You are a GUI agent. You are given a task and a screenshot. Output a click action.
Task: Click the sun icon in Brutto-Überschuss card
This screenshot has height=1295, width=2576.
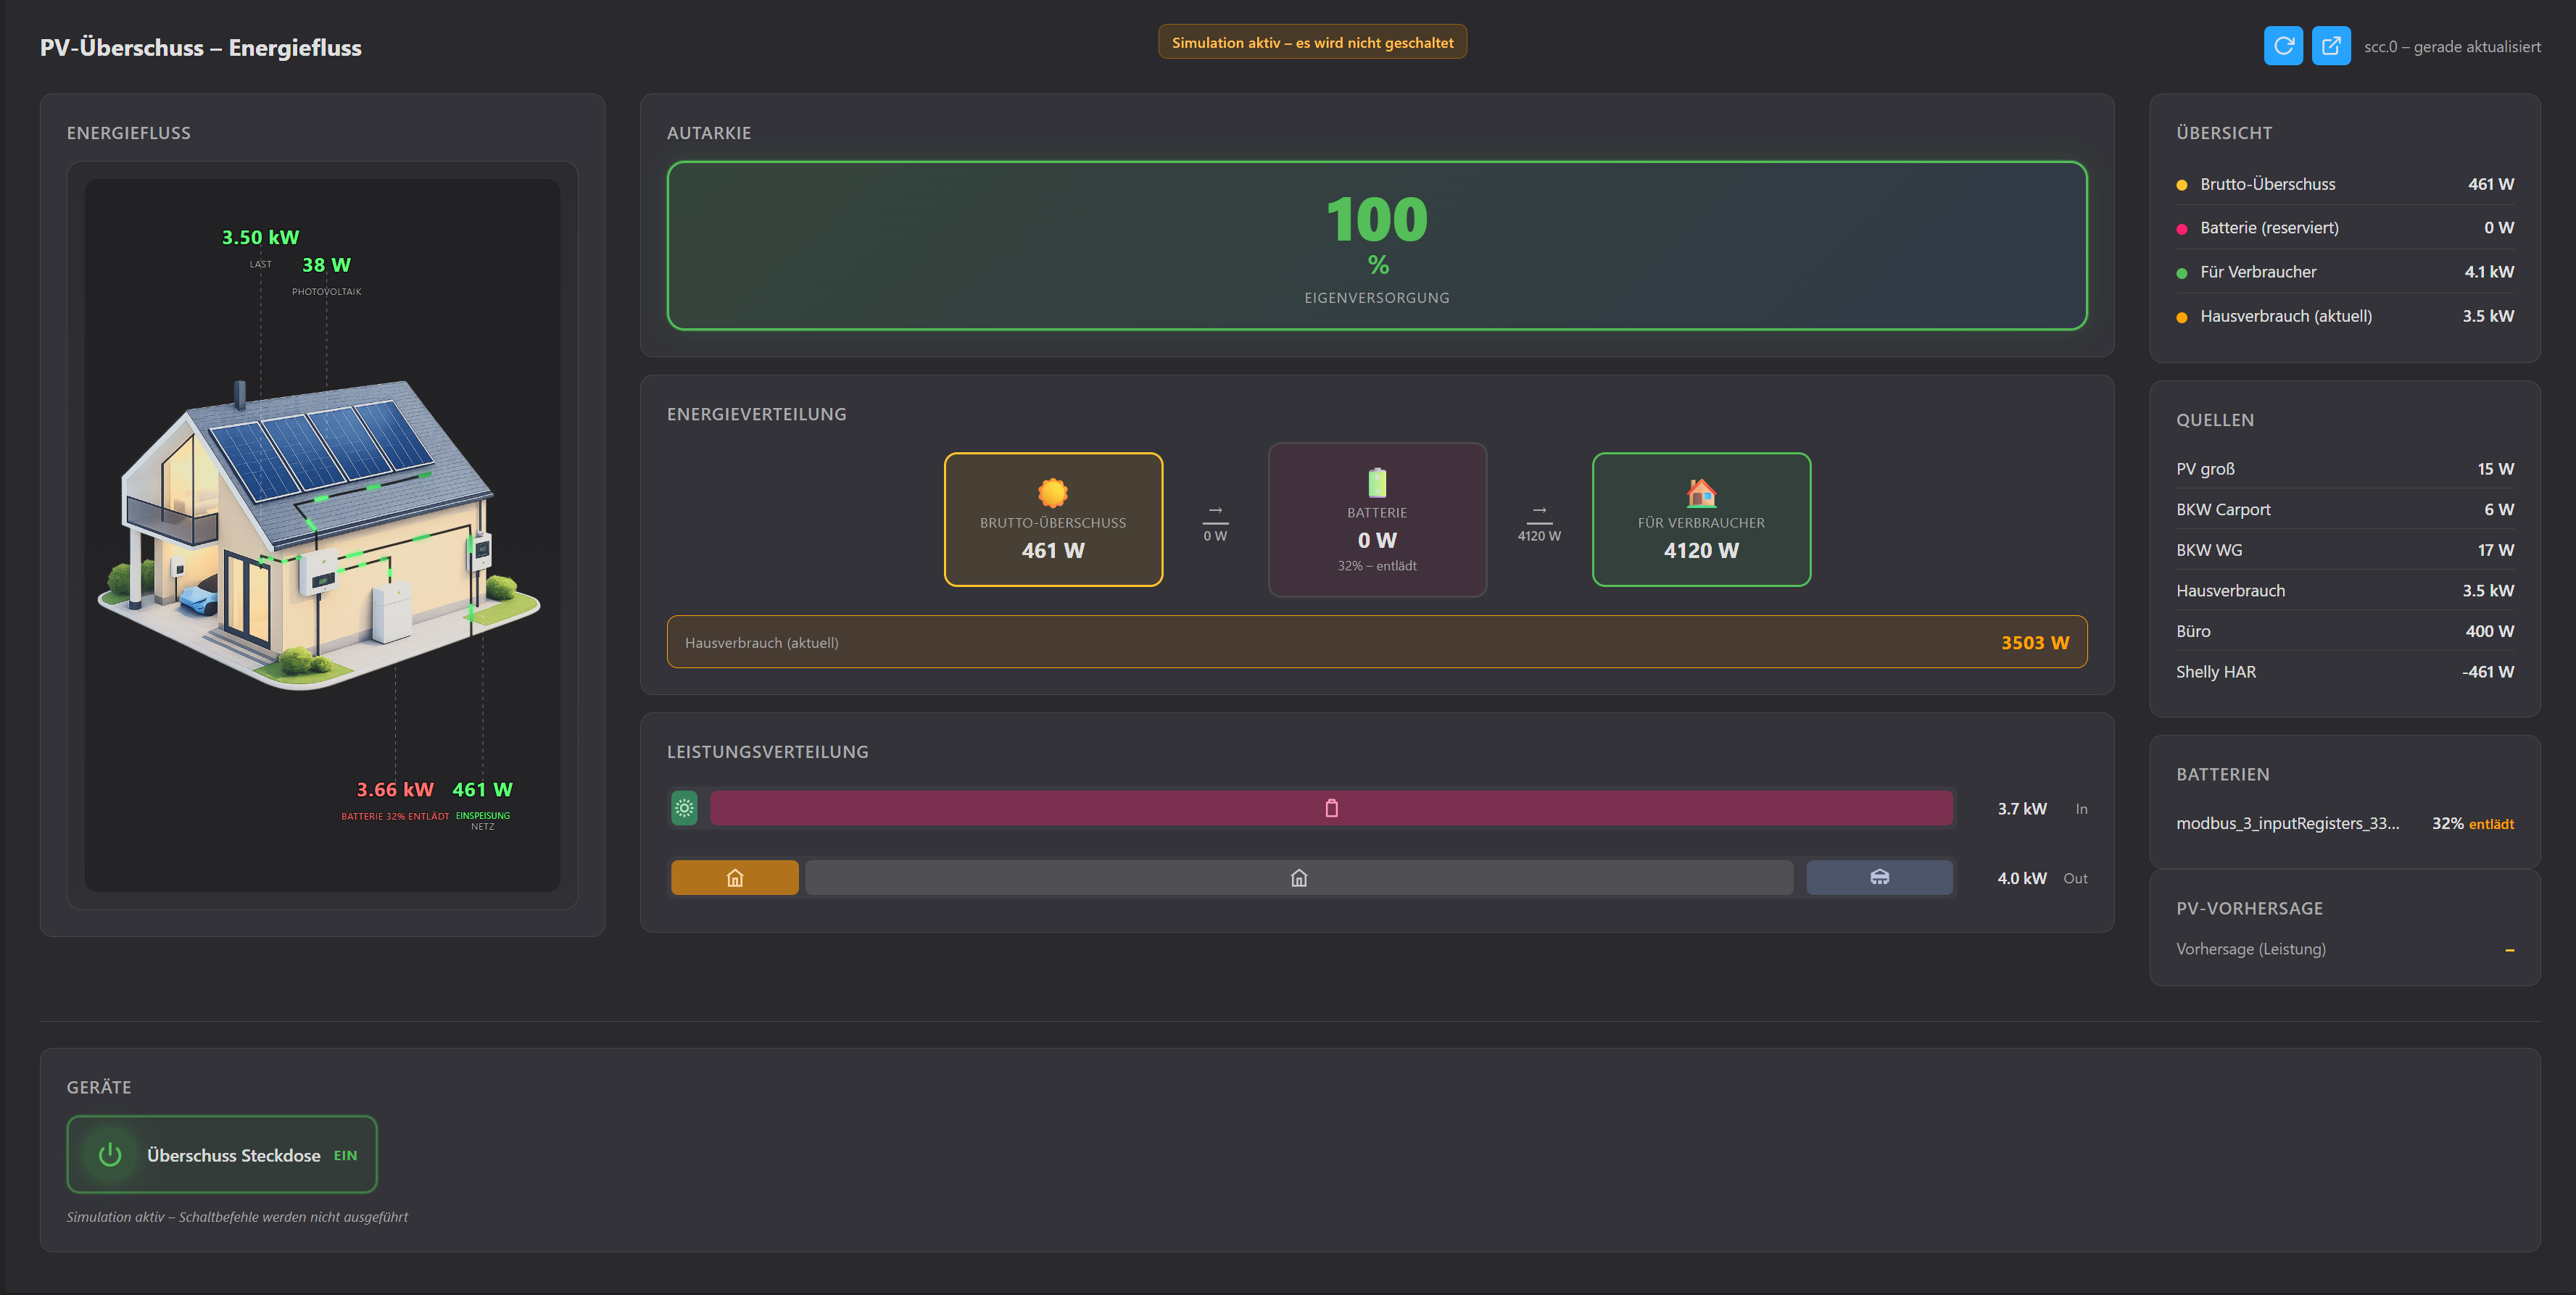pyautogui.click(x=1052, y=493)
